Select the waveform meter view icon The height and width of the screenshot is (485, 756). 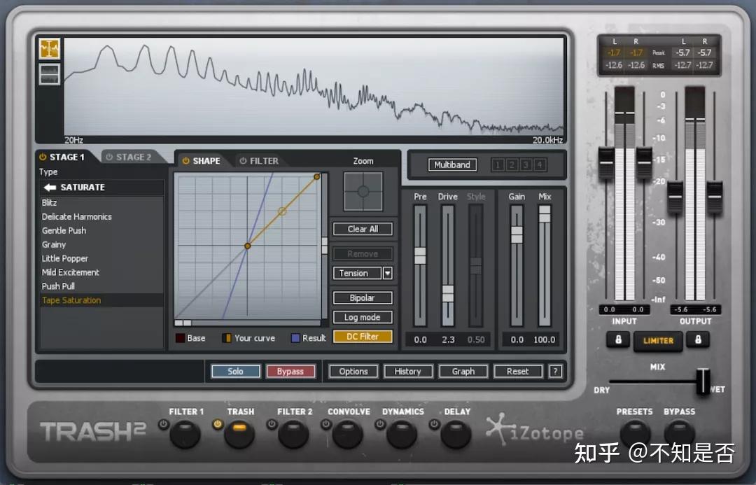point(50,74)
